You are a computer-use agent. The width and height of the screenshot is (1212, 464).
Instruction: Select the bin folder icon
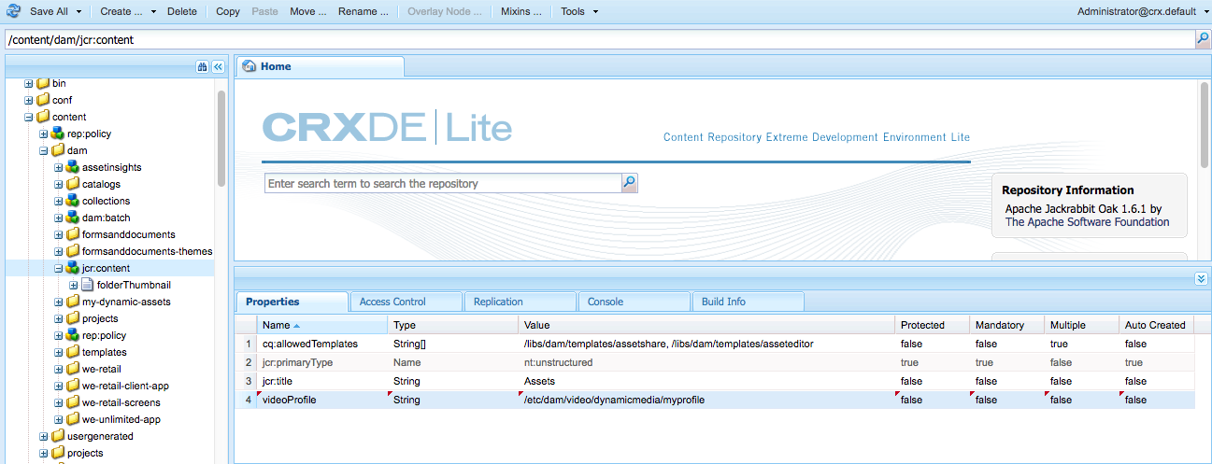43,83
